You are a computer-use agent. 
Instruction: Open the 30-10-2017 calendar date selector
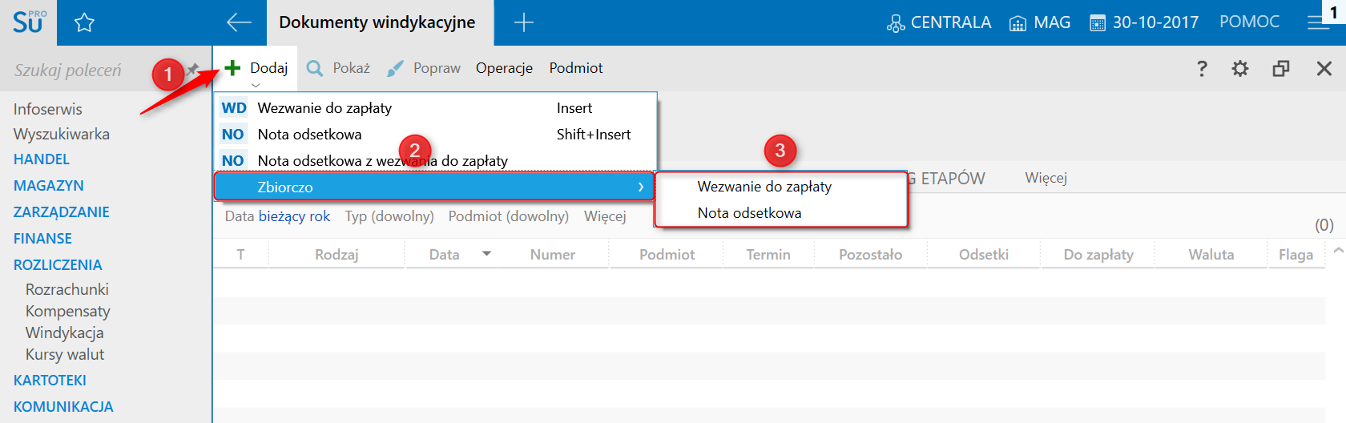1144,22
